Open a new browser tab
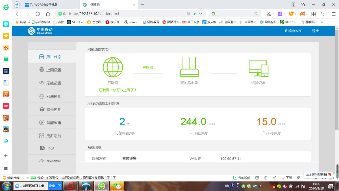Viewport: 339px width, 191px height. point(142,5)
